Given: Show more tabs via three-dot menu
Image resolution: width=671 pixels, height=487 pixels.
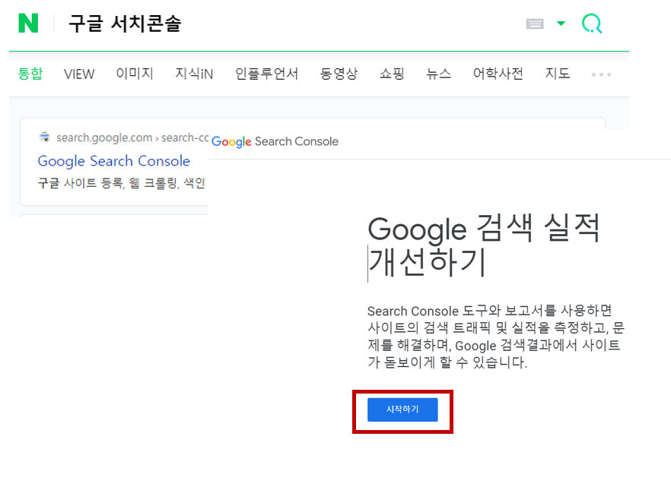Looking at the screenshot, I should click(601, 74).
